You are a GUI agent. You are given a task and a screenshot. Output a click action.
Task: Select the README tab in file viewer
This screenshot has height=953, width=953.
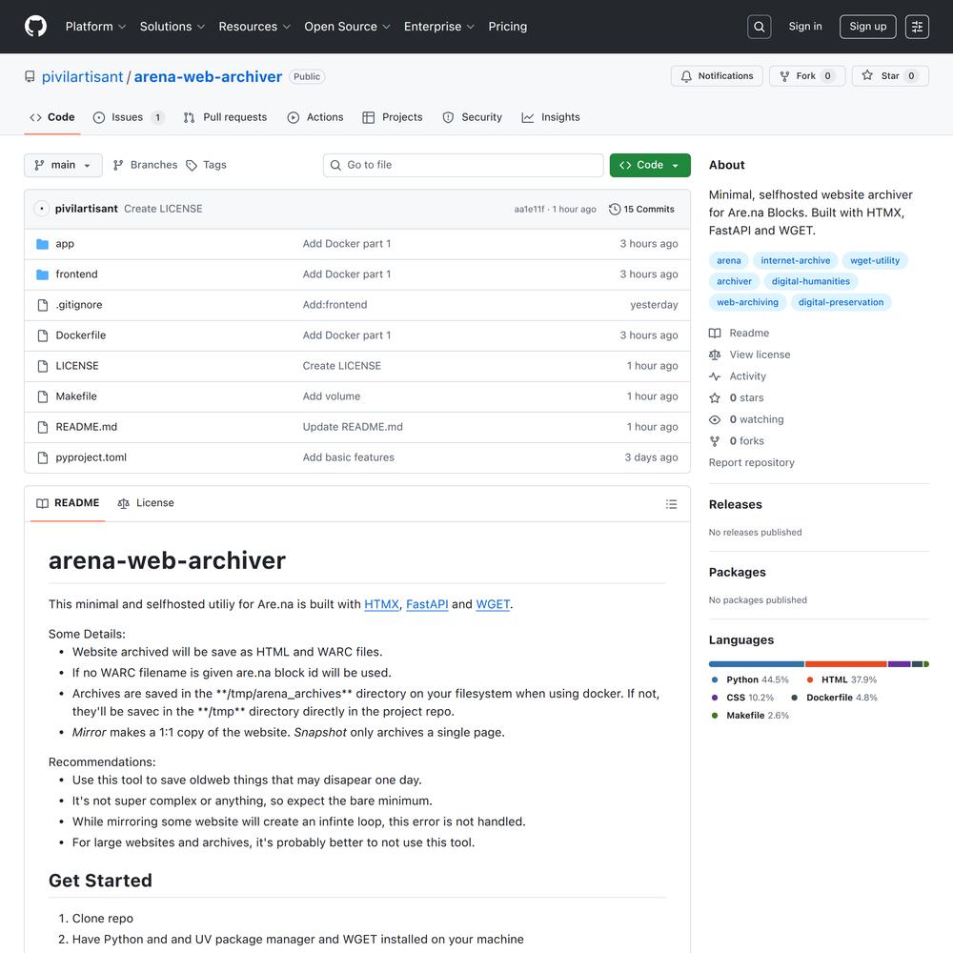68,503
